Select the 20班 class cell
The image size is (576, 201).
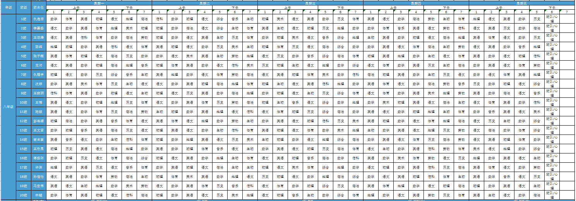(23, 195)
